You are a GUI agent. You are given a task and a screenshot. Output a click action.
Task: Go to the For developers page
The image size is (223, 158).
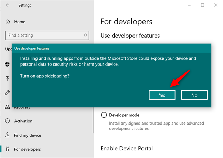click(27, 149)
